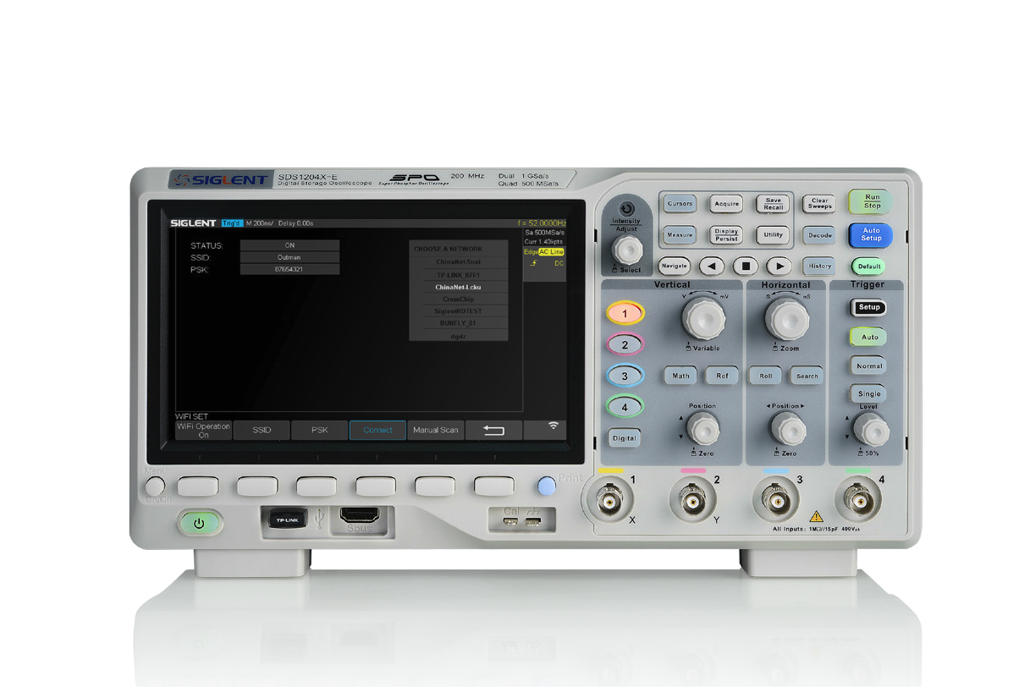The height and width of the screenshot is (687, 1030).
Task: Click the Math button
Action: 680,376
